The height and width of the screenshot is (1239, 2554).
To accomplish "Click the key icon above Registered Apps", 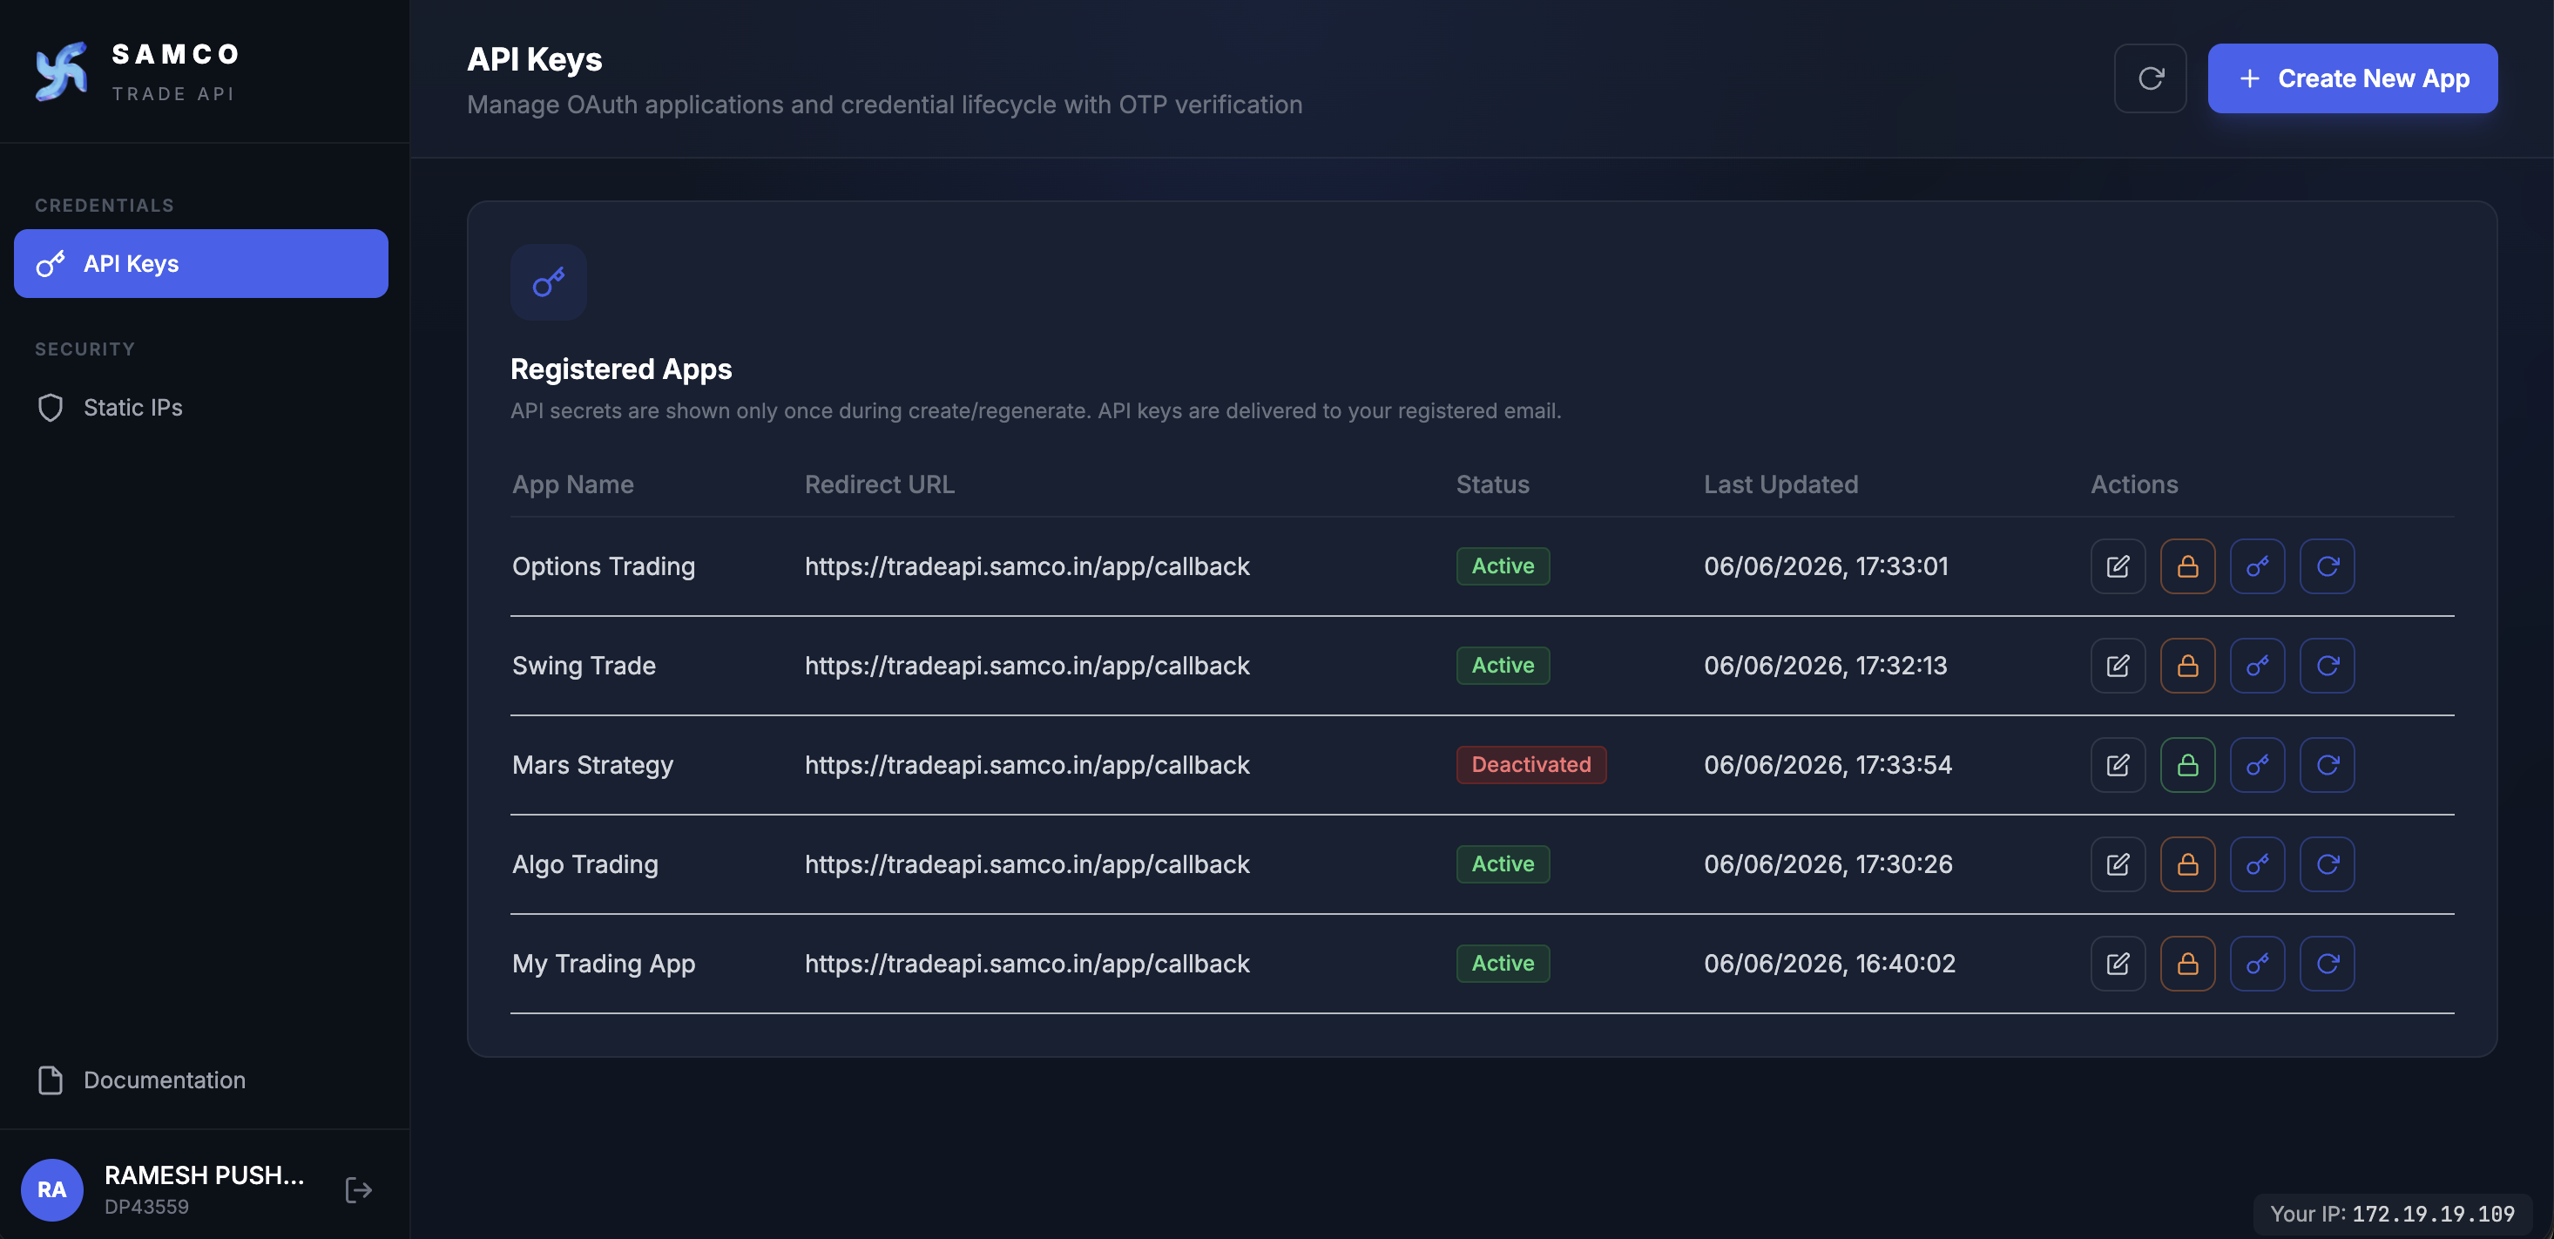I will tap(548, 281).
